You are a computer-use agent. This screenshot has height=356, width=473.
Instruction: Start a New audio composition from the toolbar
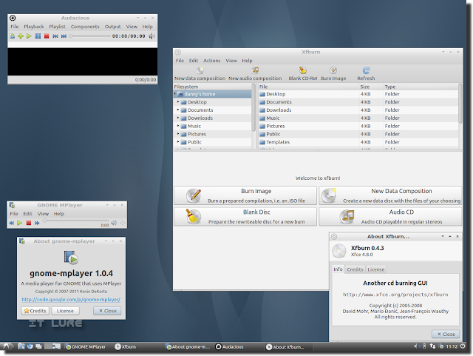tap(255, 70)
